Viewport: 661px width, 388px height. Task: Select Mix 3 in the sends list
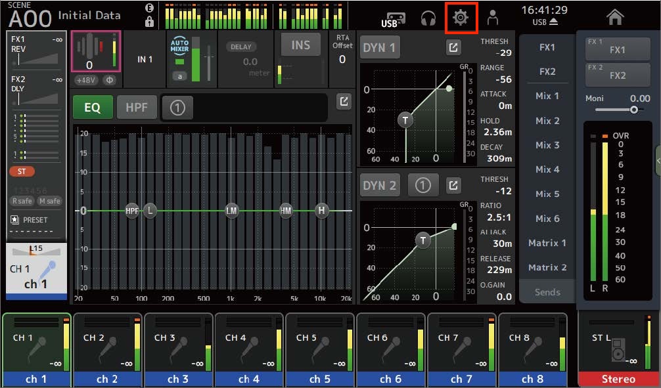click(547, 145)
